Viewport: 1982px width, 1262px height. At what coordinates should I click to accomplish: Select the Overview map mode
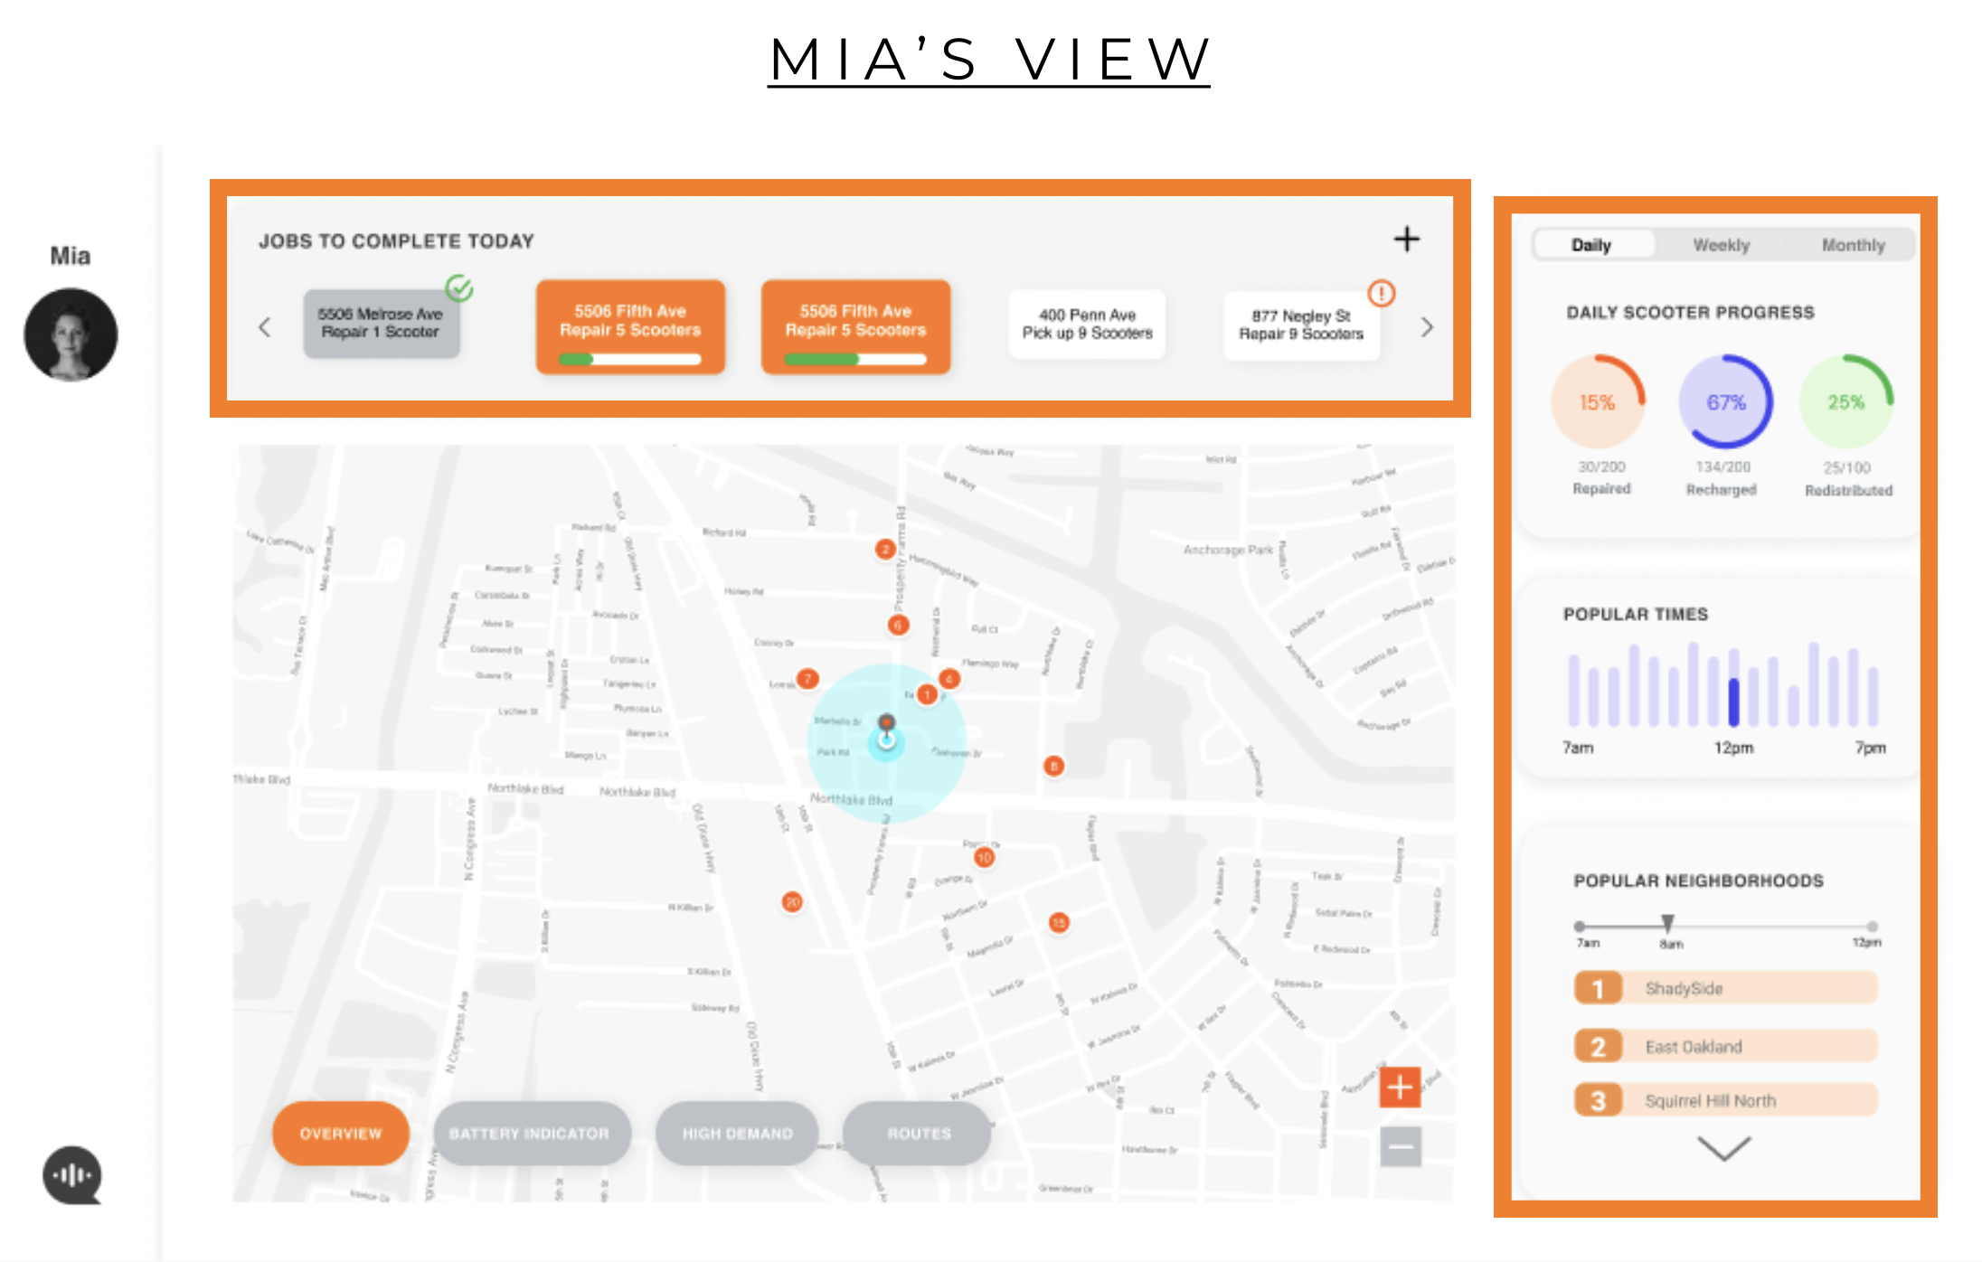(341, 1133)
